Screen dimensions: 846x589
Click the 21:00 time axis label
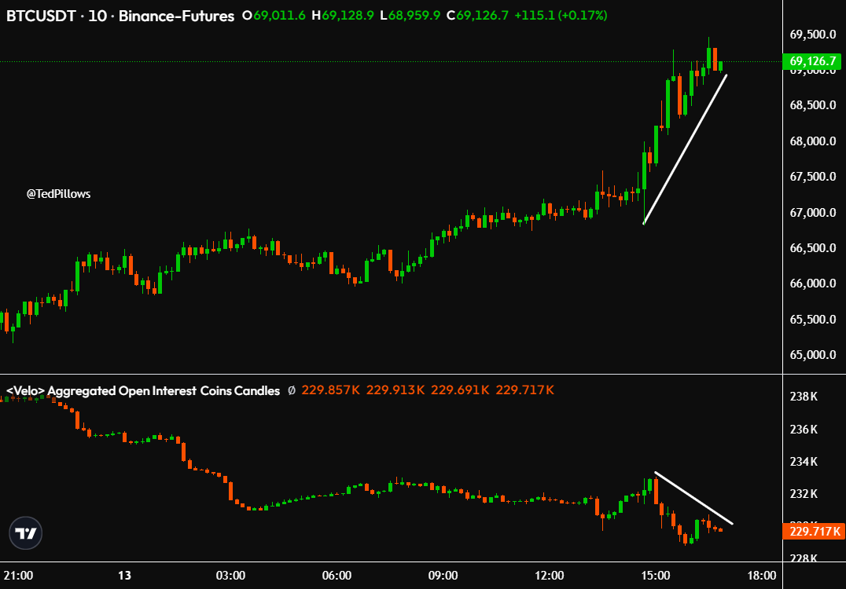pos(18,576)
